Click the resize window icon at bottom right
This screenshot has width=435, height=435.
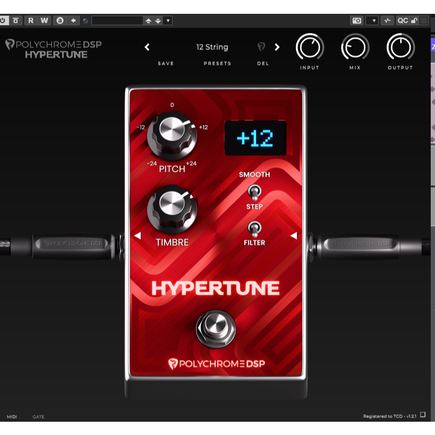(x=423, y=414)
